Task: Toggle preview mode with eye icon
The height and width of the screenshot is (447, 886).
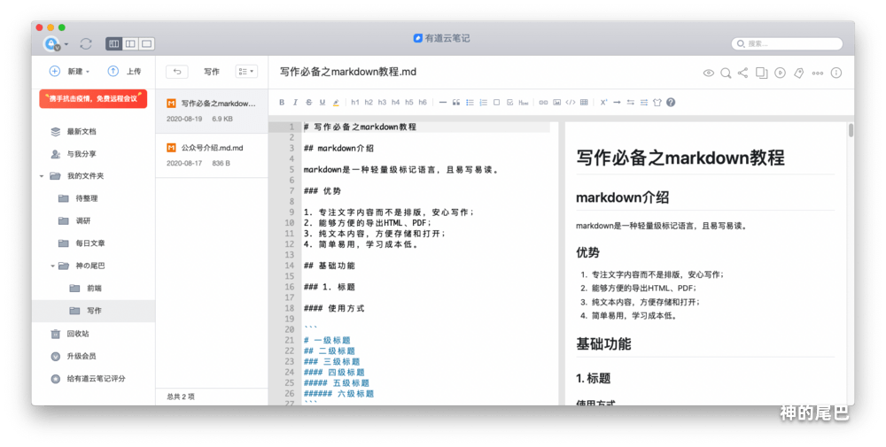Action: [x=708, y=73]
